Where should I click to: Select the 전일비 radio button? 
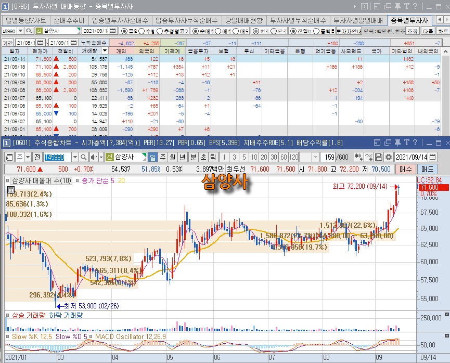click(x=293, y=31)
